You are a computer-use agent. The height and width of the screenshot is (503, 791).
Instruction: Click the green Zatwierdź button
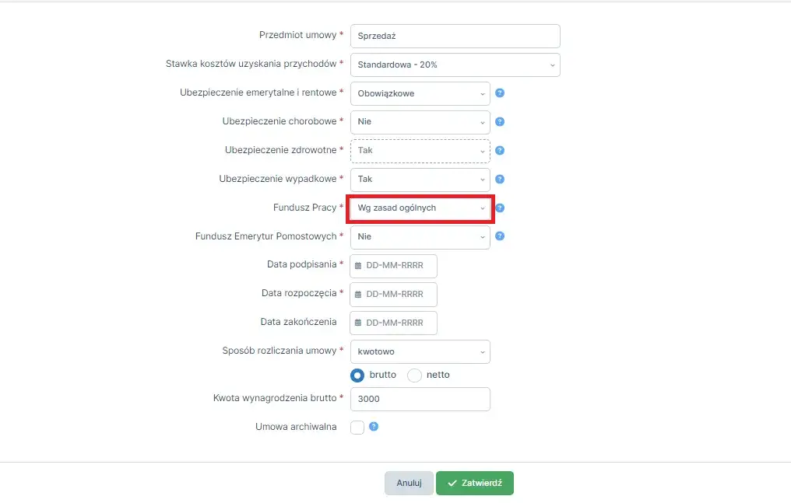(x=474, y=483)
